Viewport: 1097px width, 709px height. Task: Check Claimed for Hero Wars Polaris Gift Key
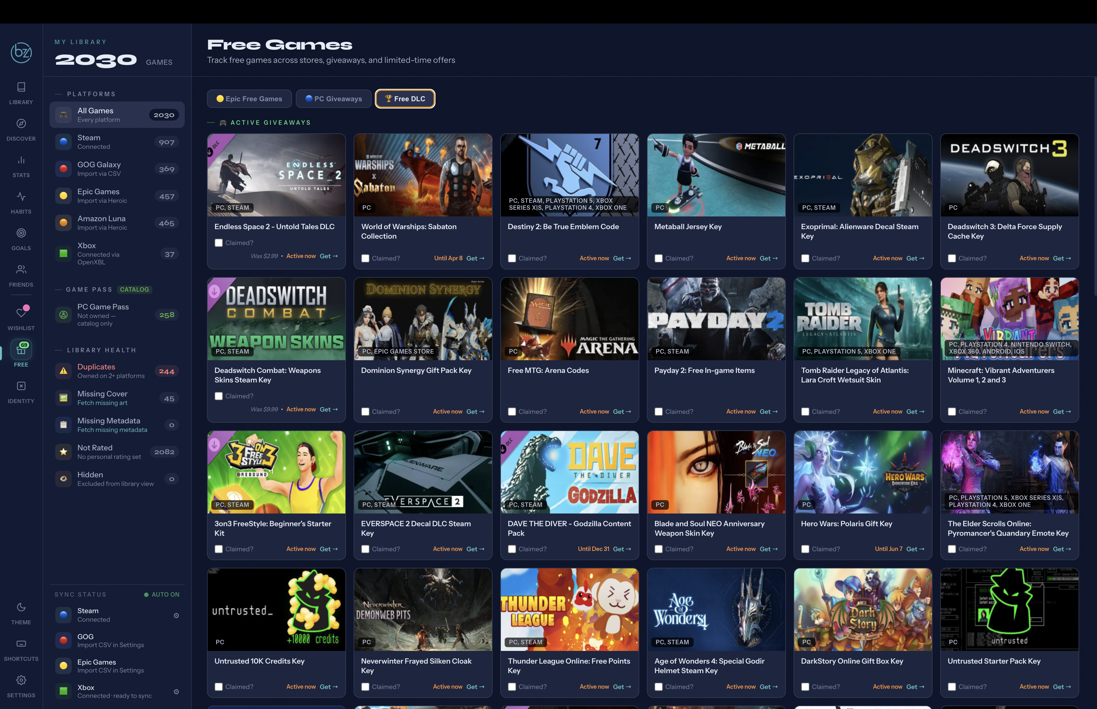[x=805, y=549]
